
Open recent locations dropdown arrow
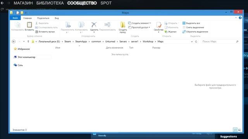tap(24, 42)
